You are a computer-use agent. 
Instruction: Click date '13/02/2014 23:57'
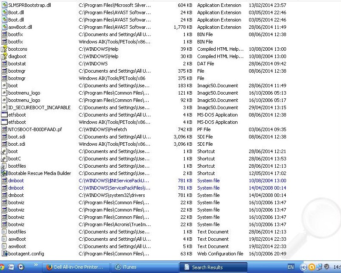tap(268, 5)
